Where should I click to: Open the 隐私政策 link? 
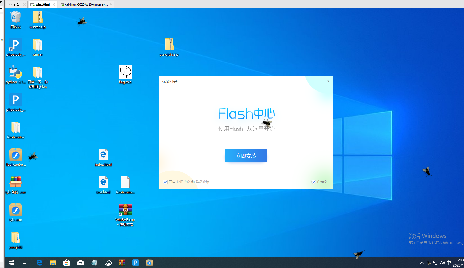[203, 182]
